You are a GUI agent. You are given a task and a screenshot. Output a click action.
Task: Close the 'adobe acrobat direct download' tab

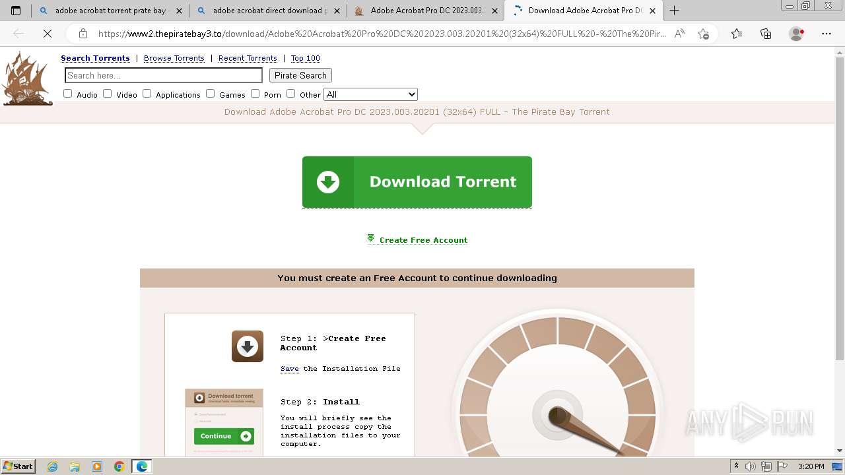pyautogui.click(x=337, y=11)
